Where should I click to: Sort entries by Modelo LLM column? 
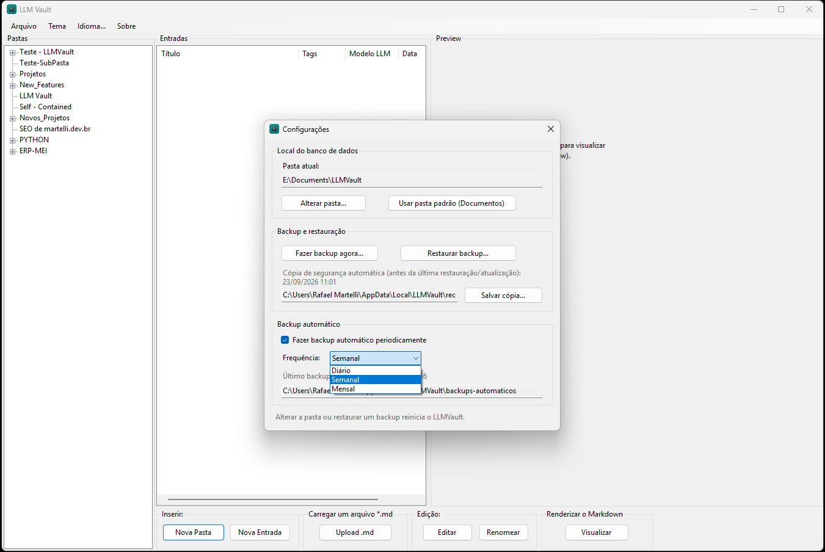[x=372, y=54]
